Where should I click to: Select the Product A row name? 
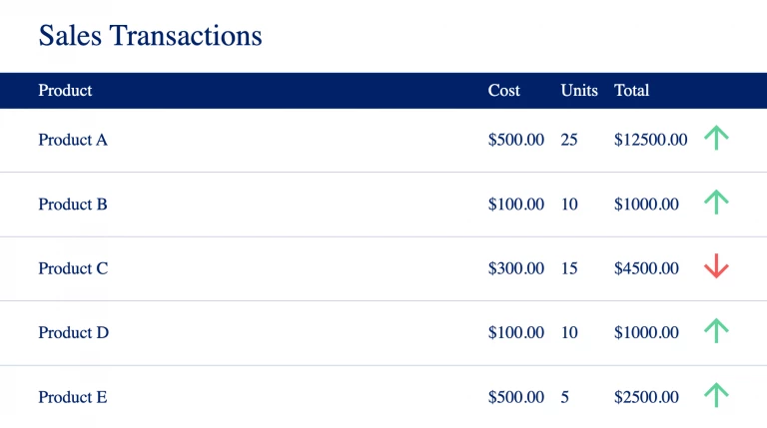click(x=73, y=140)
